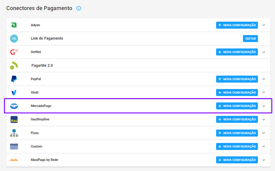
Task: Select the PagarMe 2.0 row label
Action: 42,66
